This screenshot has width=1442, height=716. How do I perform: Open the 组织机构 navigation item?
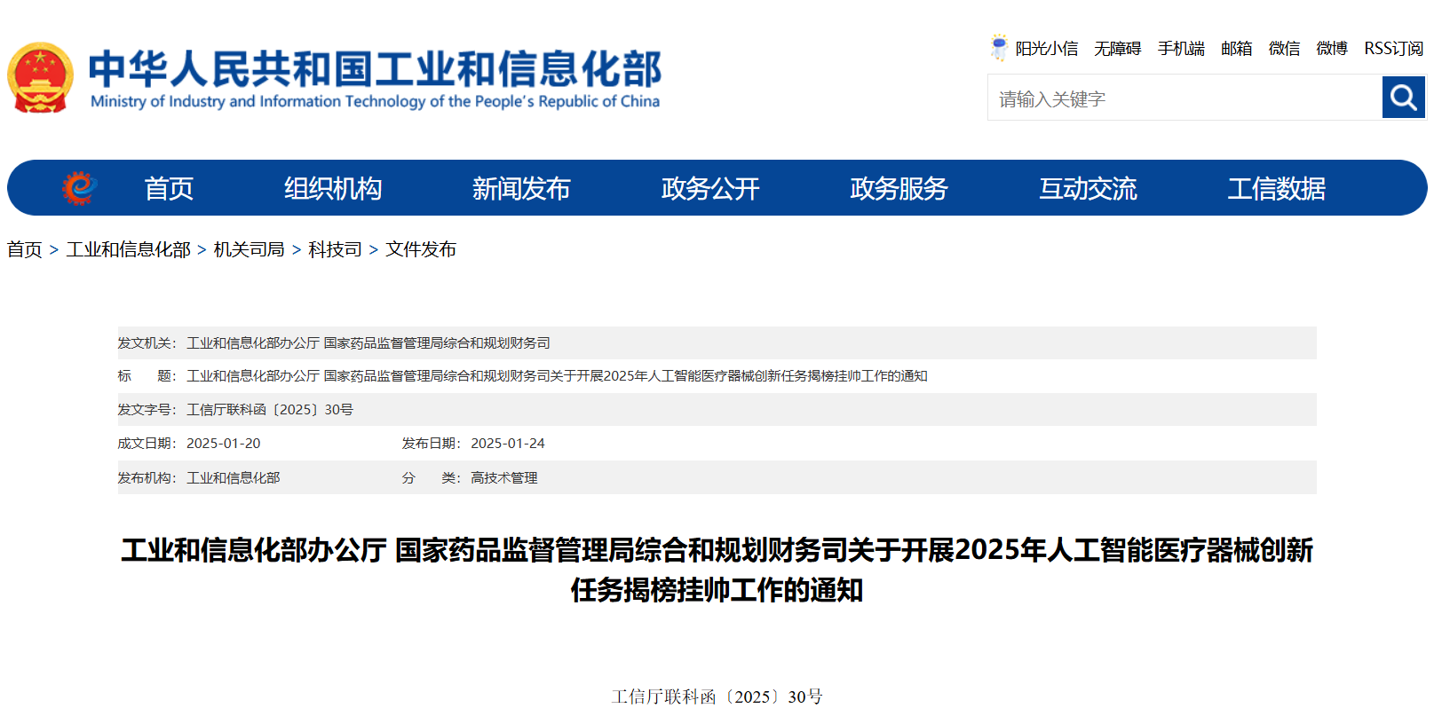coord(333,188)
